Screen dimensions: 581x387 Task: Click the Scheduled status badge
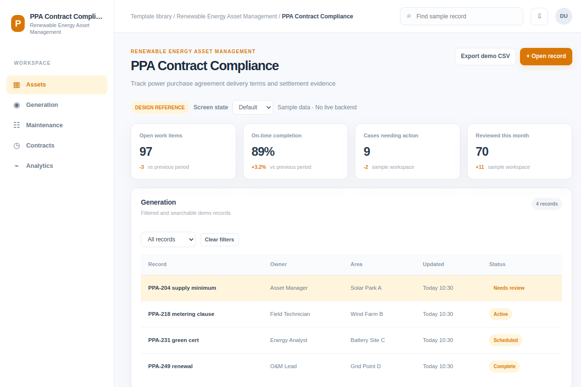pos(505,340)
